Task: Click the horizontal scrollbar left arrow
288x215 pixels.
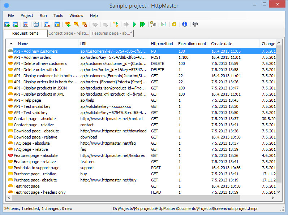Action: point(9,198)
